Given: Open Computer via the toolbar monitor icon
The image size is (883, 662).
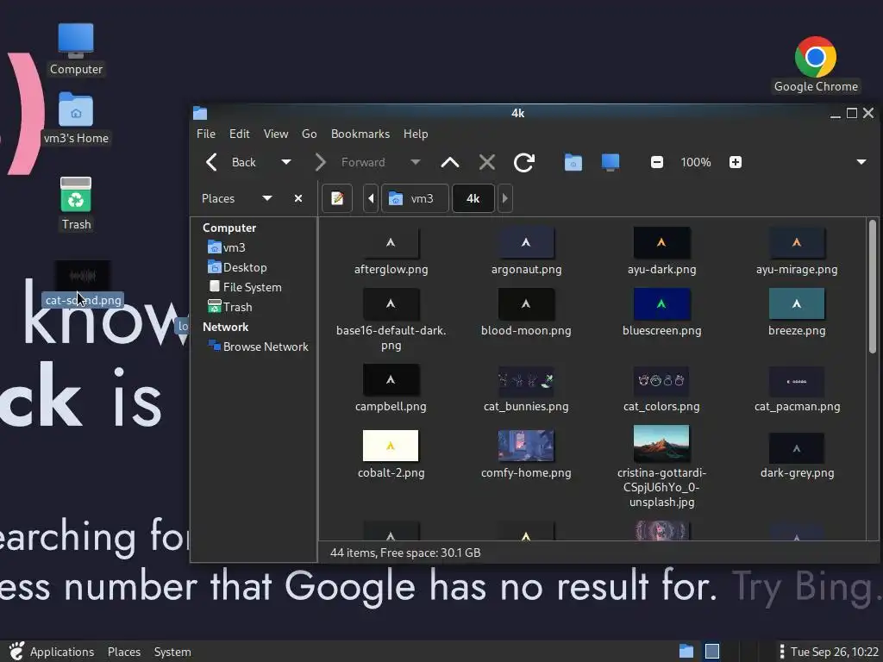Looking at the screenshot, I should coord(611,162).
